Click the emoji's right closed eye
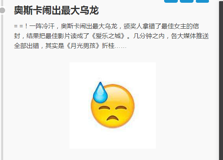The height and width of the screenshot is (160, 223). [x=121, y=108]
